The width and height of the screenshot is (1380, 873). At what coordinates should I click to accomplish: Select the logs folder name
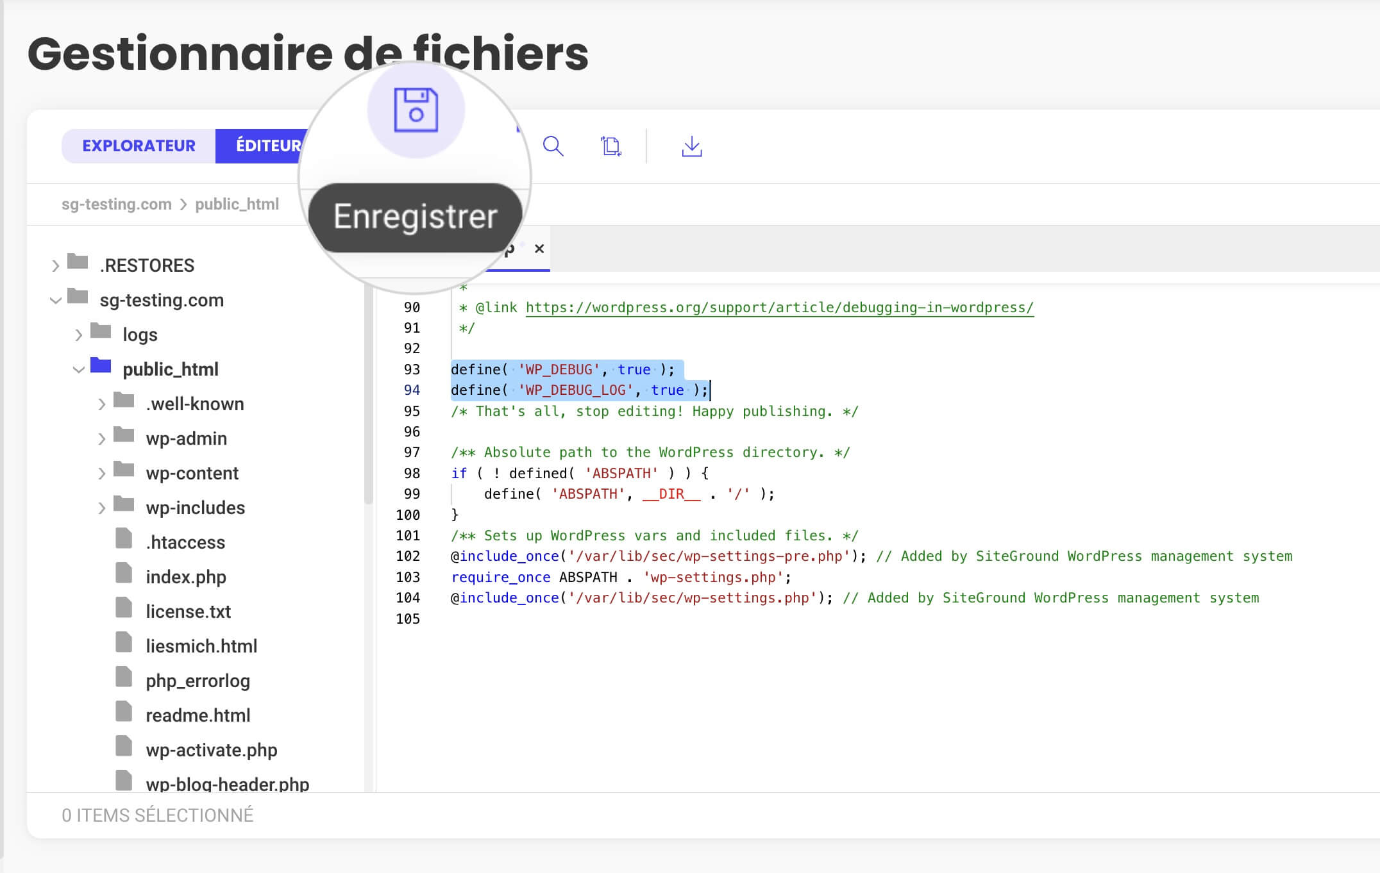140,335
